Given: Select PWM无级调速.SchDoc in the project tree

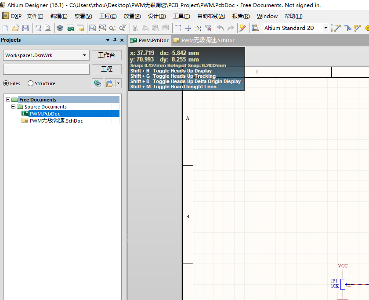Looking at the screenshot, I should tap(56, 121).
